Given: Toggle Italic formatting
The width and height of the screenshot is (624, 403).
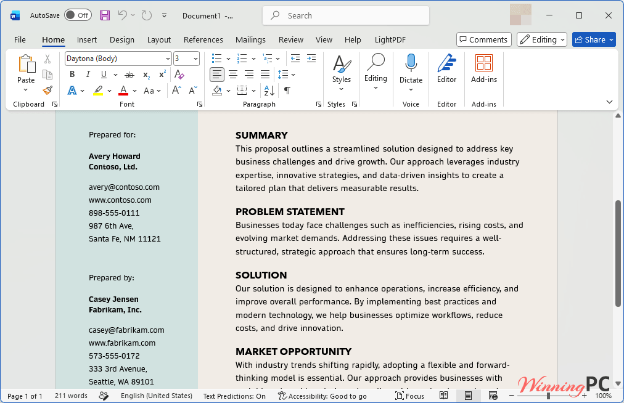Looking at the screenshot, I should [x=88, y=75].
